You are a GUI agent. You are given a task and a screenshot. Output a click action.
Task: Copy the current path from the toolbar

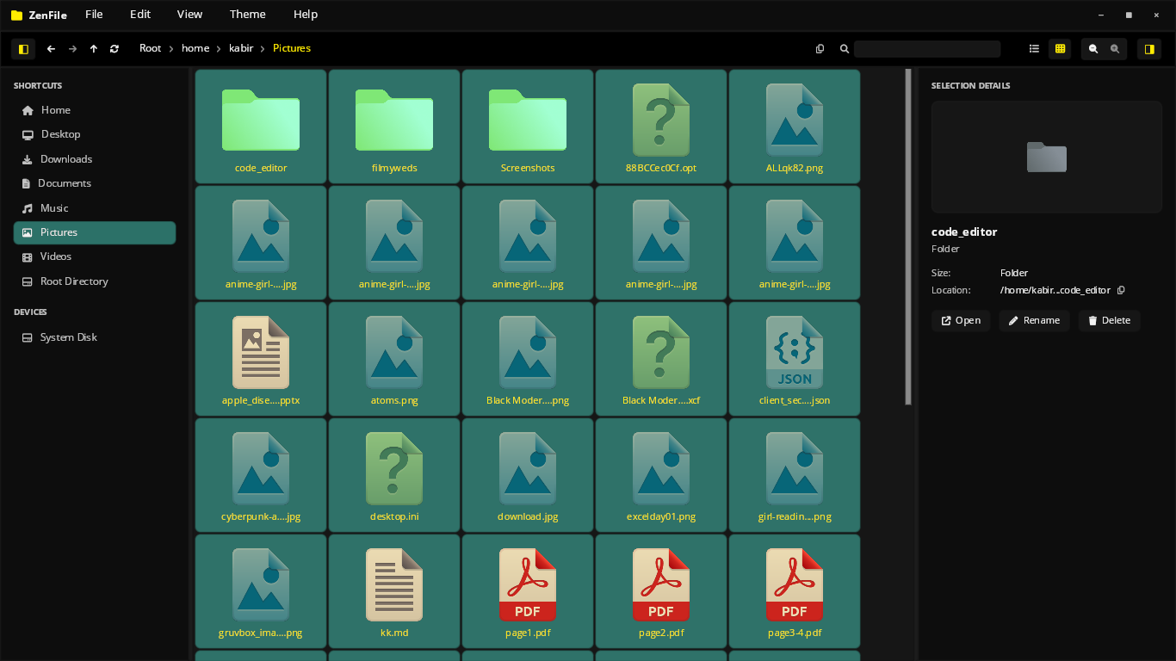(x=820, y=49)
